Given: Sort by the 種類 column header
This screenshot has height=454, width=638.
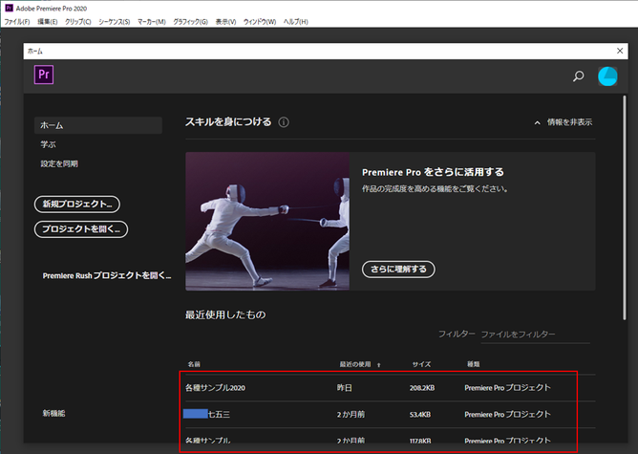Looking at the screenshot, I should coord(473,364).
